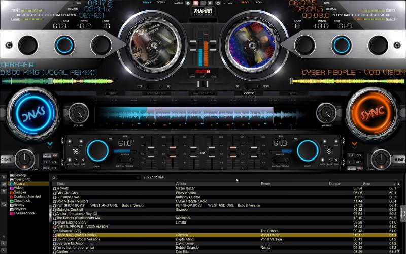The height and width of the screenshot is (254, 406).
Task: Click right deck loop OUT button
Action: click(336, 142)
